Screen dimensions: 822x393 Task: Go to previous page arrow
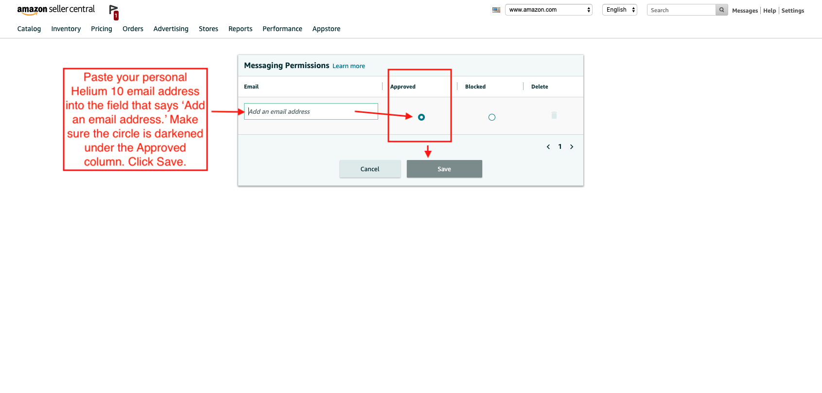pyautogui.click(x=548, y=147)
